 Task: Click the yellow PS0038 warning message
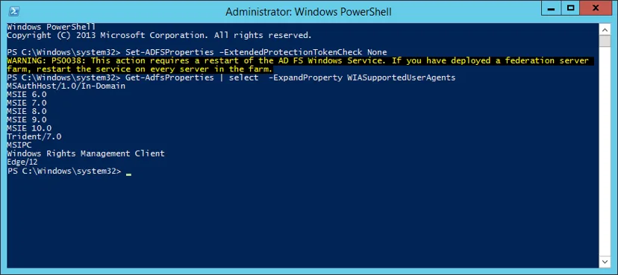pyautogui.click(x=299, y=65)
